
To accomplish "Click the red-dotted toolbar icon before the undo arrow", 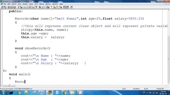I will point(36,7).
